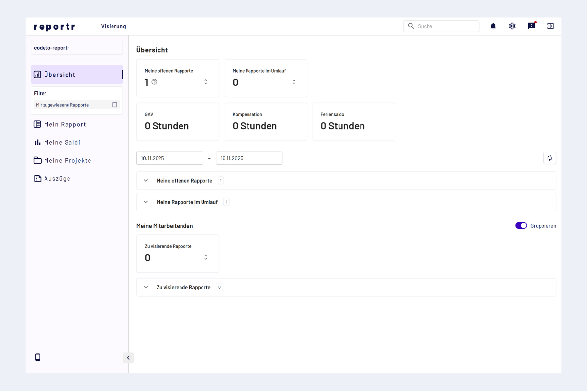Log out using the exit icon
The width and height of the screenshot is (587, 391).
(550, 26)
